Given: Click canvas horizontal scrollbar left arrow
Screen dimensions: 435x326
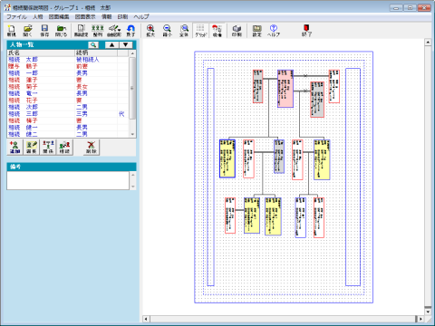Looking at the screenshot, I should (146, 319).
